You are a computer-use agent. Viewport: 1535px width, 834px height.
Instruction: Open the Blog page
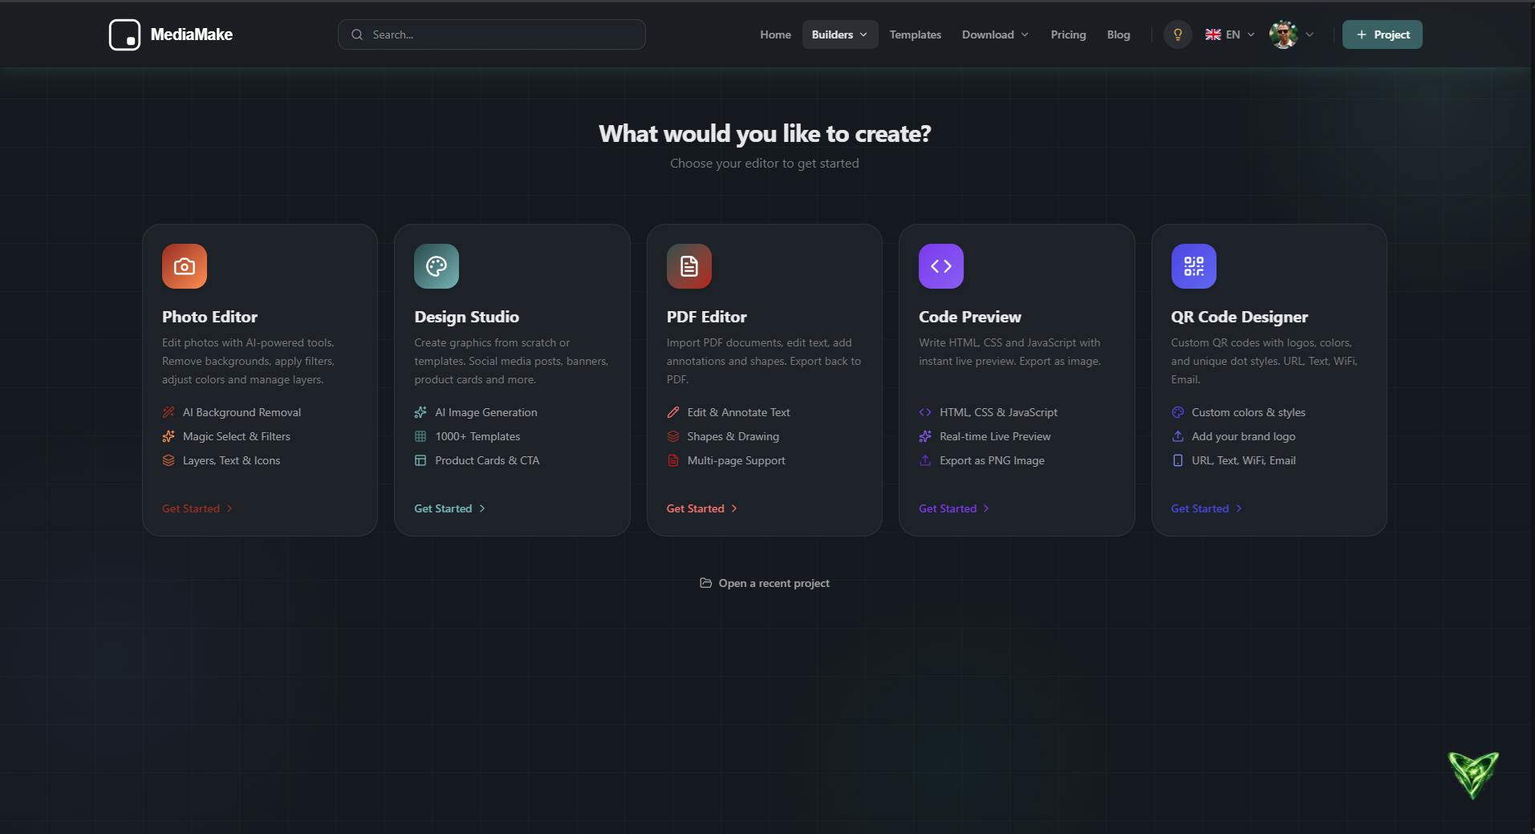pyautogui.click(x=1119, y=34)
